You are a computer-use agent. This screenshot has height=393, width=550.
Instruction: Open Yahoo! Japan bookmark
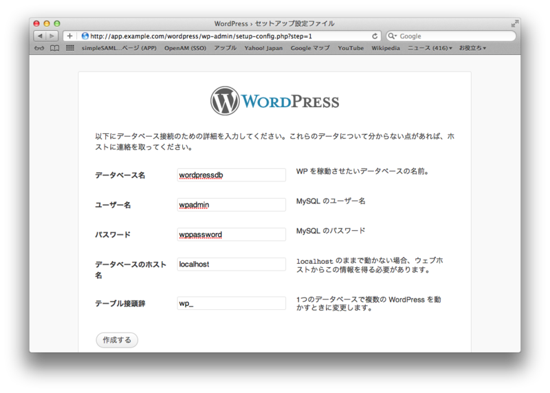coord(263,48)
